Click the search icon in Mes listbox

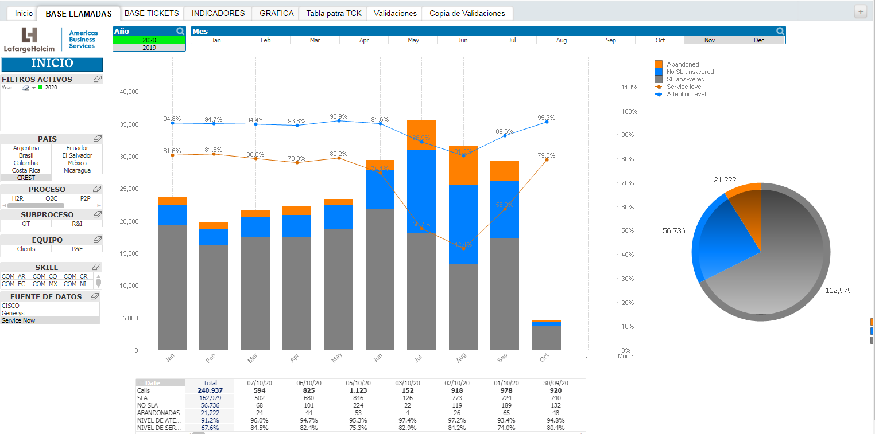780,32
